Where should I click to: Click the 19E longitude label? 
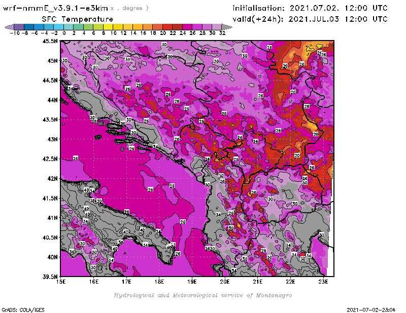pyautogui.click(x=192, y=282)
